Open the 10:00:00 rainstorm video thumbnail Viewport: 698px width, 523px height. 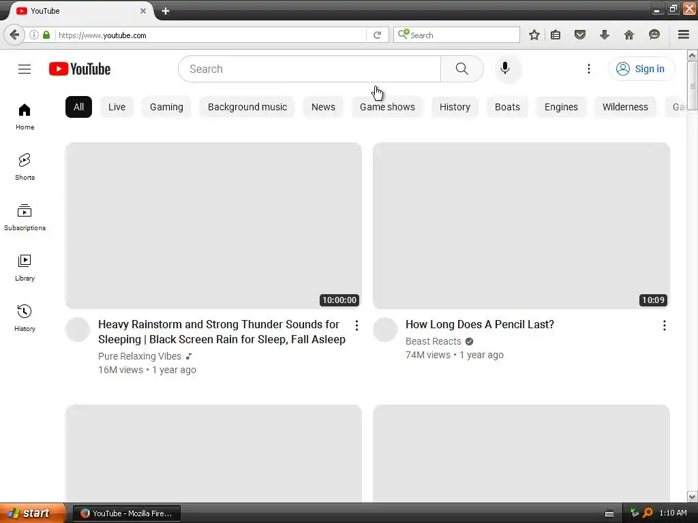click(x=213, y=225)
